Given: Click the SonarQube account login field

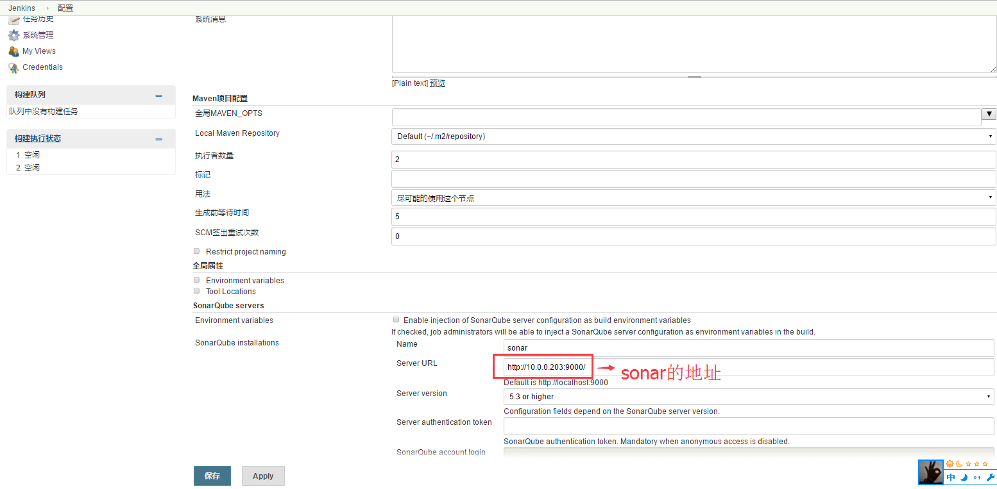Looking at the screenshot, I should [x=749, y=453].
